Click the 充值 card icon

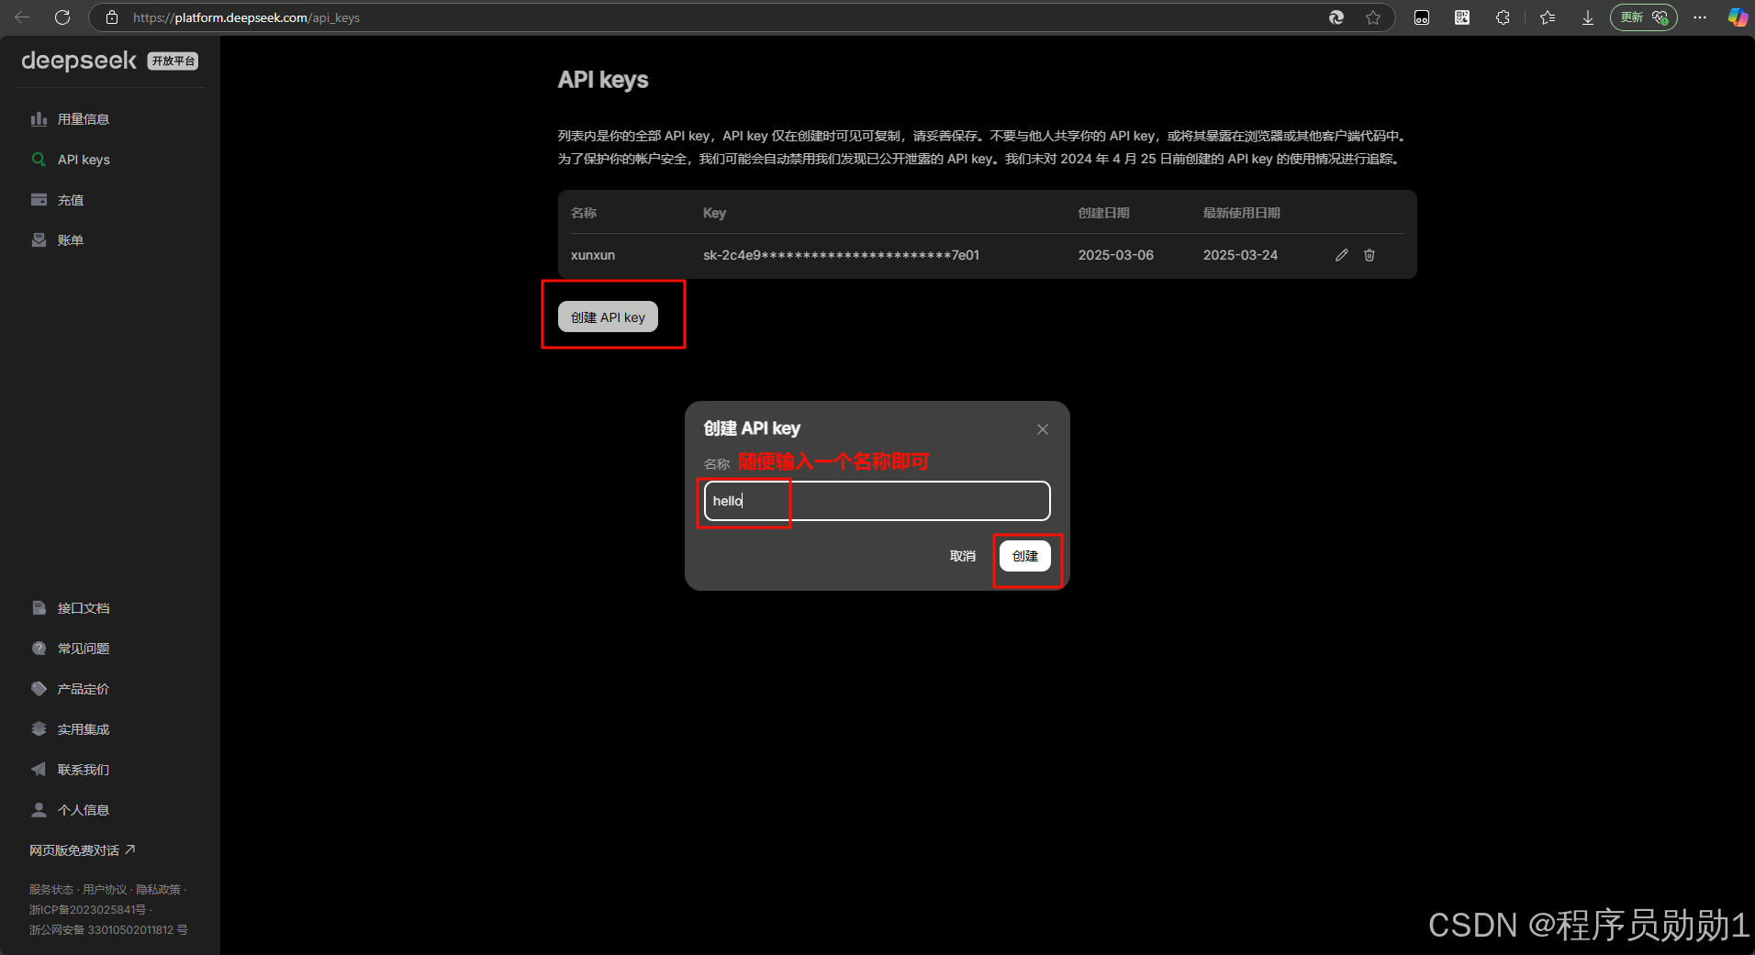pyautogui.click(x=39, y=200)
